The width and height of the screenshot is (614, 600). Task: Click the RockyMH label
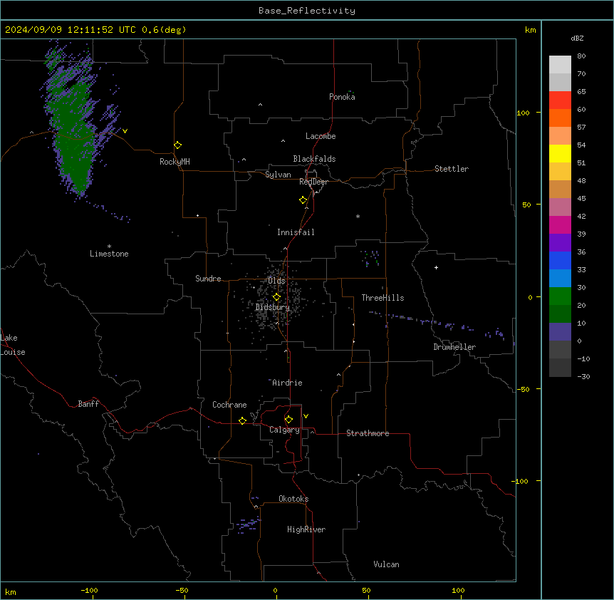[x=175, y=162]
